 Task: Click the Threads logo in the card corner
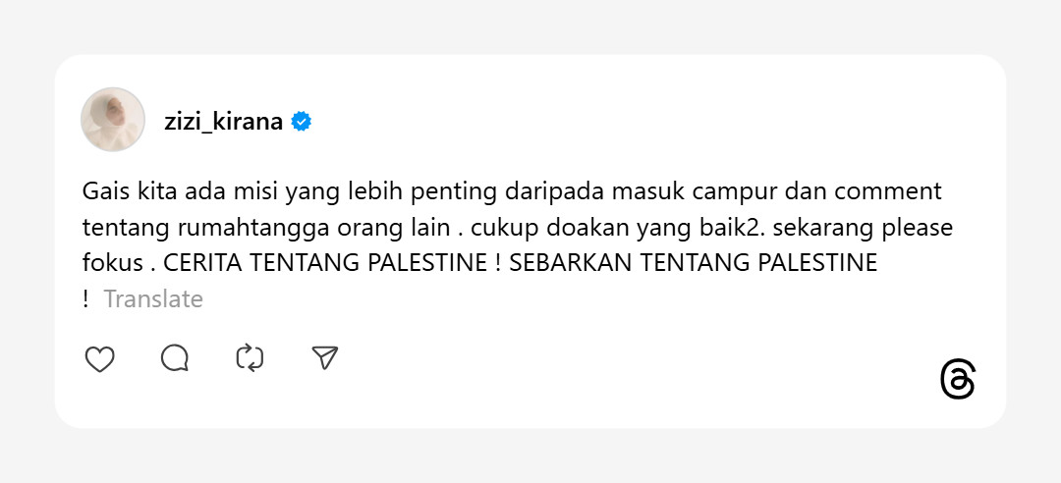(957, 380)
